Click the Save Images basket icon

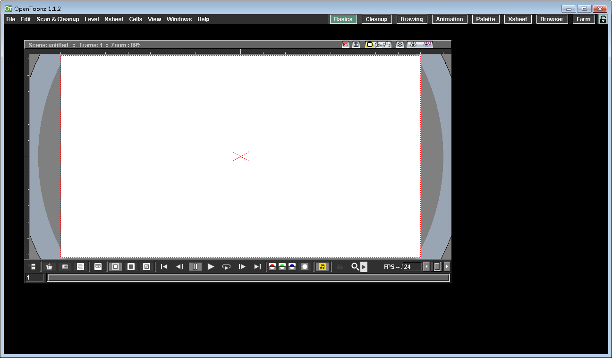(x=49, y=267)
